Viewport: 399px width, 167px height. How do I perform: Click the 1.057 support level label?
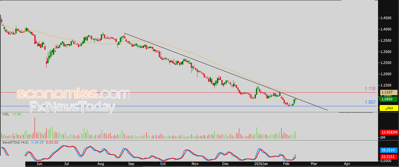coord(370,102)
